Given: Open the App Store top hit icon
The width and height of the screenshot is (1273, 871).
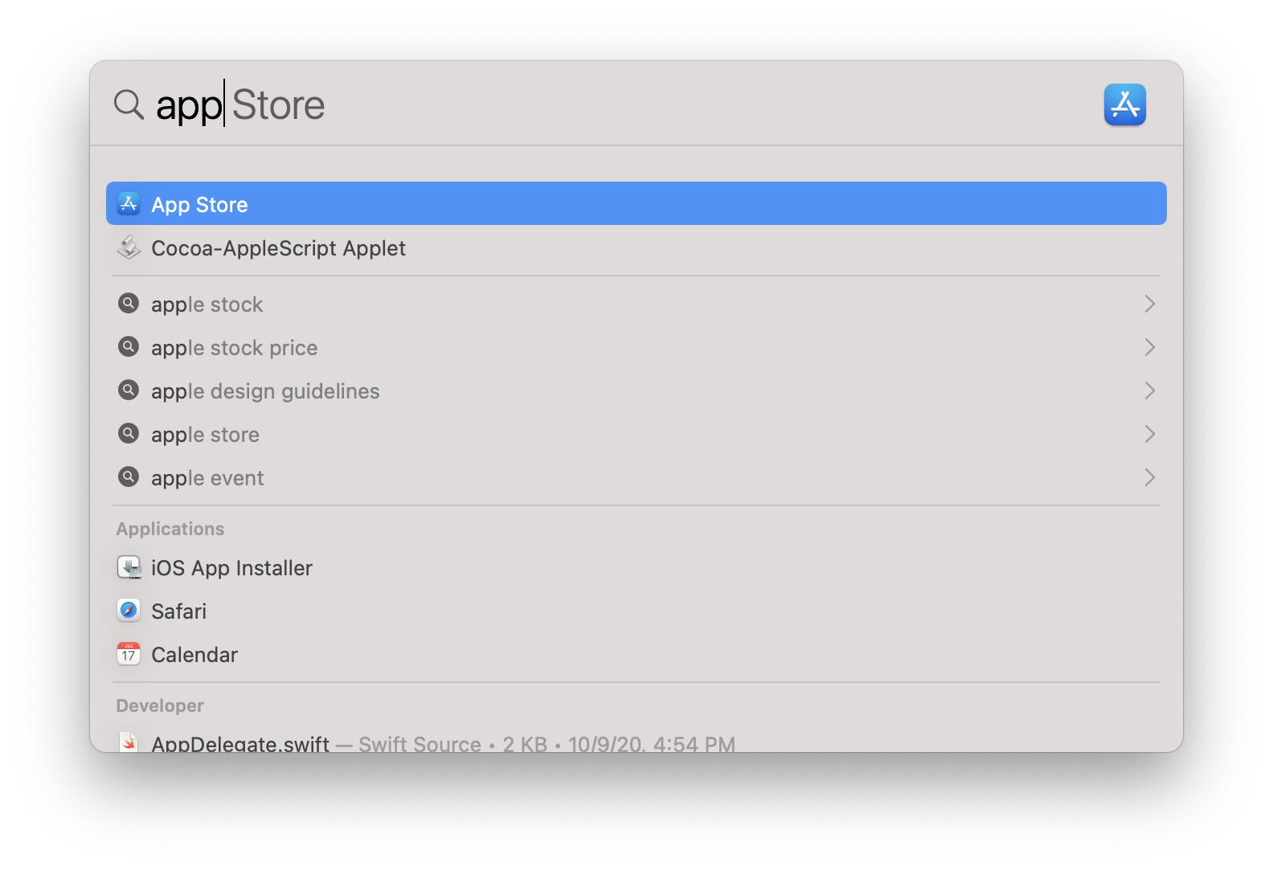Looking at the screenshot, I should [129, 203].
